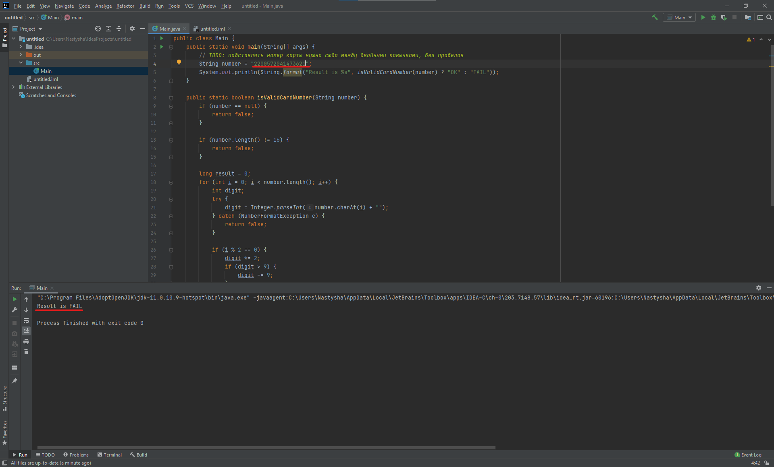Toggle soft-wrap in Run console
Screen dimensions: 774x467
pos(26,320)
